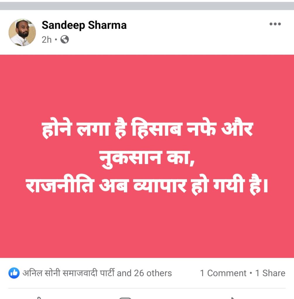The width and height of the screenshot is (294, 299).
Task: View the "and 26 others" reactions list
Action: (144, 273)
